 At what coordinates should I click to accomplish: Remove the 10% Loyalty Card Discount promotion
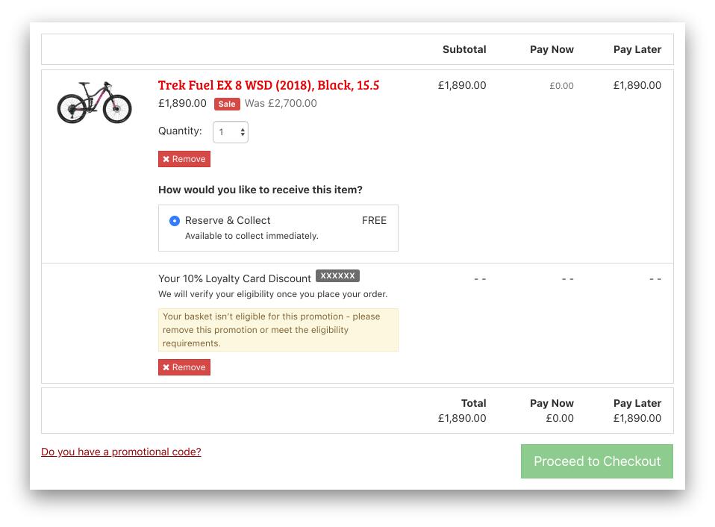[x=184, y=367]
